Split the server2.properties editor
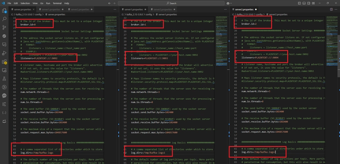This screenshot has height=164, width=340. (x=331, y=9)
